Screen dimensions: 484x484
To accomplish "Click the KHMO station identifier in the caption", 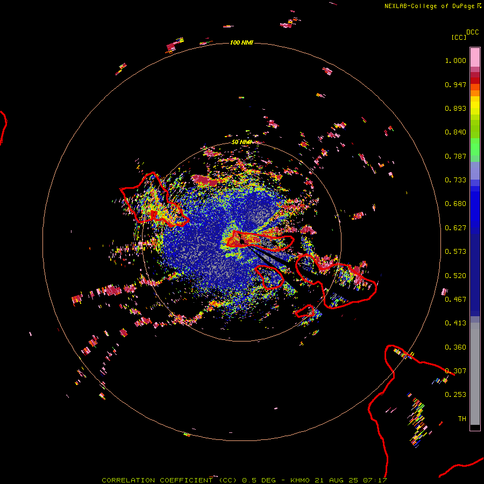I will pyautogui.click(x=300, y=480).
